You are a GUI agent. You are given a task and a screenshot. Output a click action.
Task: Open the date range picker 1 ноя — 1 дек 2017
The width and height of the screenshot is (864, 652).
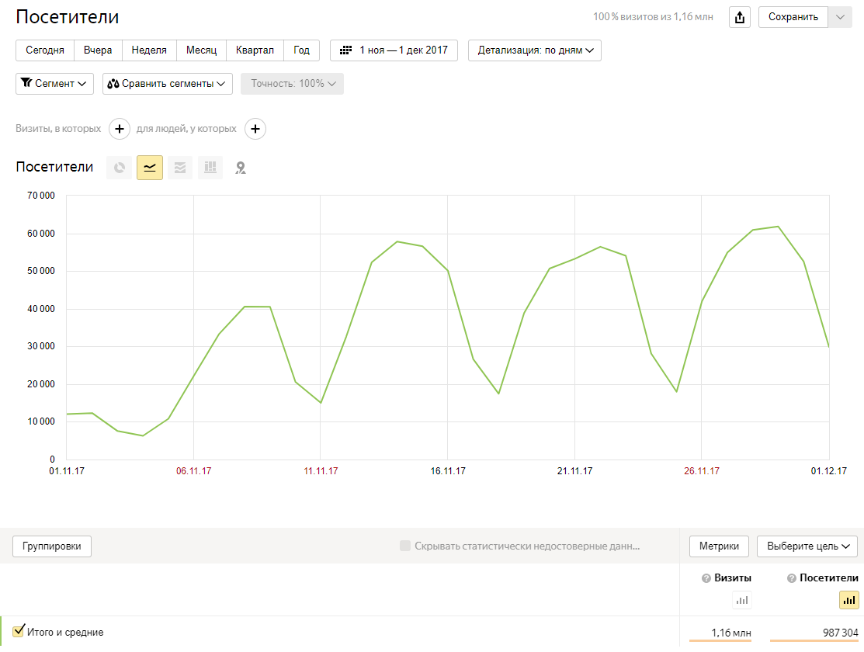point(394,50)
